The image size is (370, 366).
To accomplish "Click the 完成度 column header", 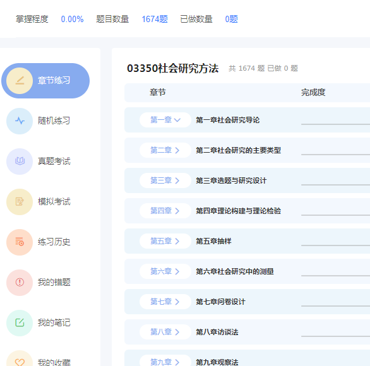I will tap(313, 92).
